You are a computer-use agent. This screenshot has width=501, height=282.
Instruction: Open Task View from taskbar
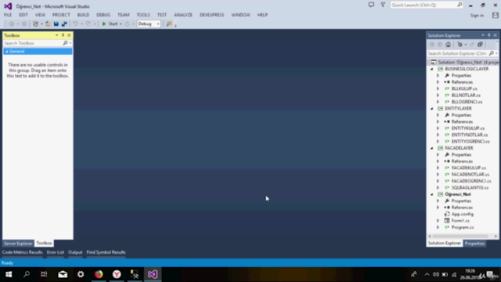pyautogui.click(x=44, y=274)
